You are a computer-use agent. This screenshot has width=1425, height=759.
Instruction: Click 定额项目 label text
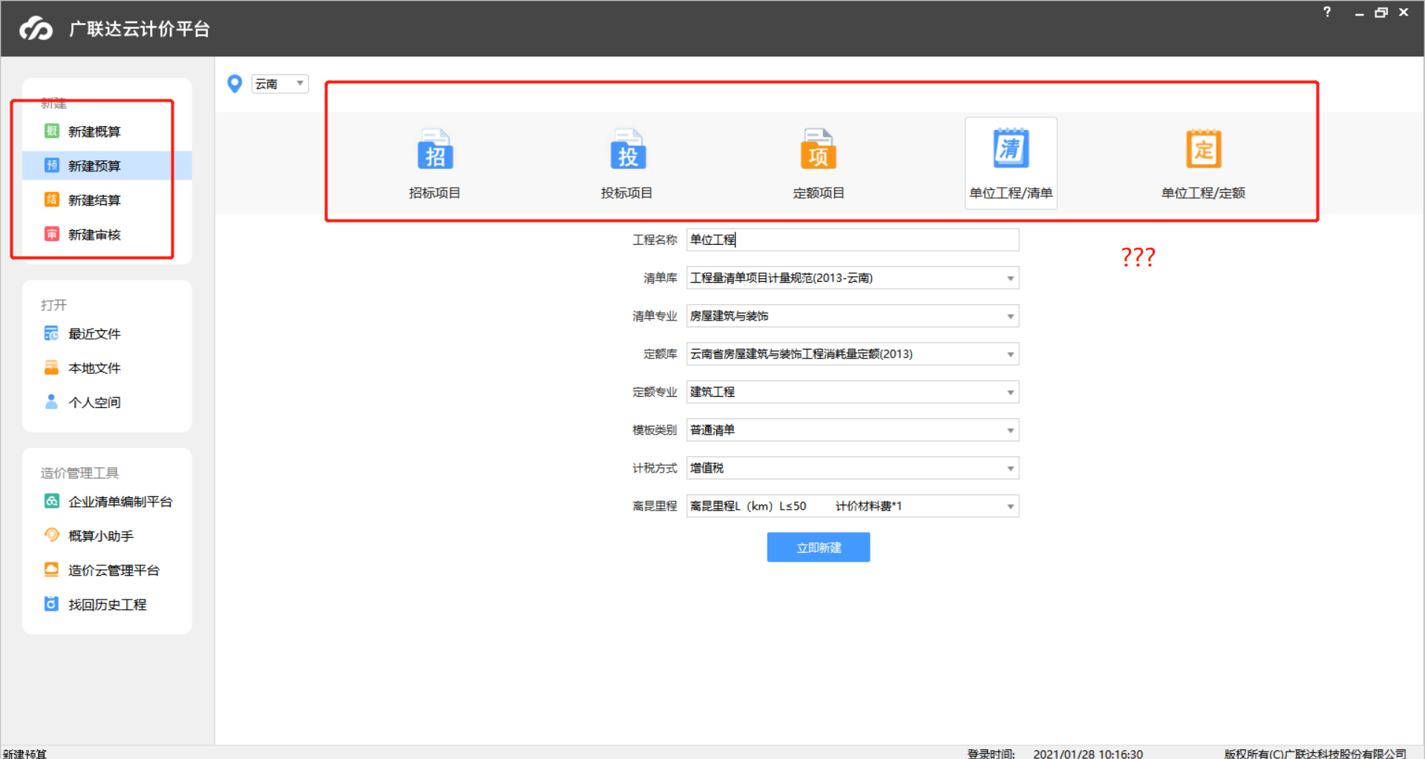point(818,193)
